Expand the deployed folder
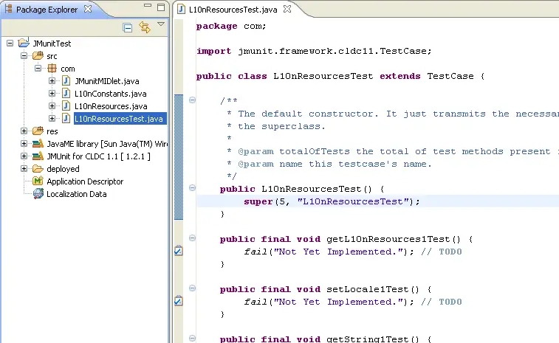This screenshot has width=559, height=343. [24, 169]
